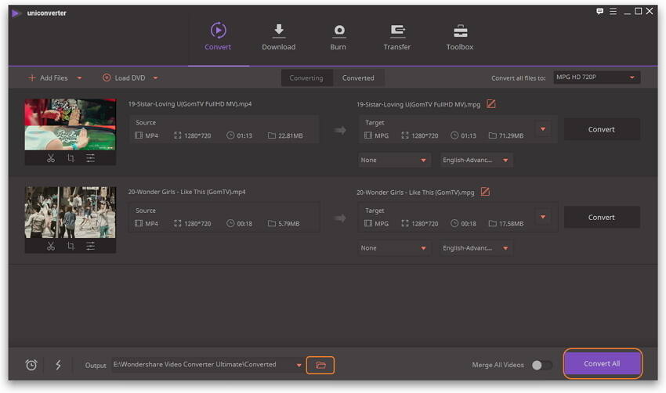
Task: Toggle high speed conversion lightning icon
Action: tap(58, 365)
